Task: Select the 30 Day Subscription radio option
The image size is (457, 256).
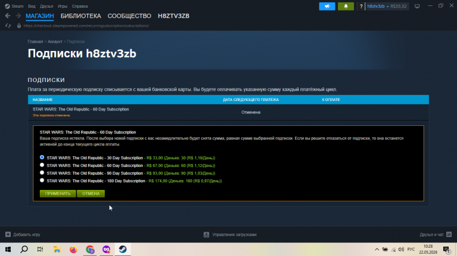Action: pyautogui.click(x=42, y=157)
